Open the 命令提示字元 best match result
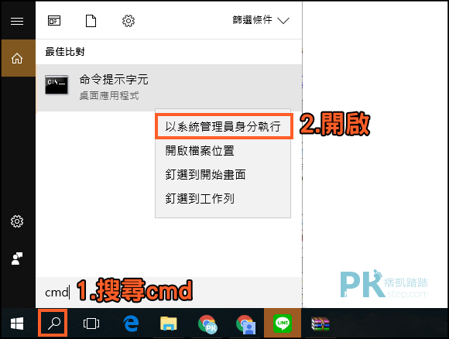 [x=169, y=87]
